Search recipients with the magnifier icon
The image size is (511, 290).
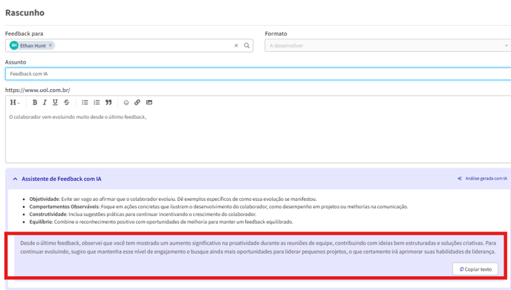[247, 45]
